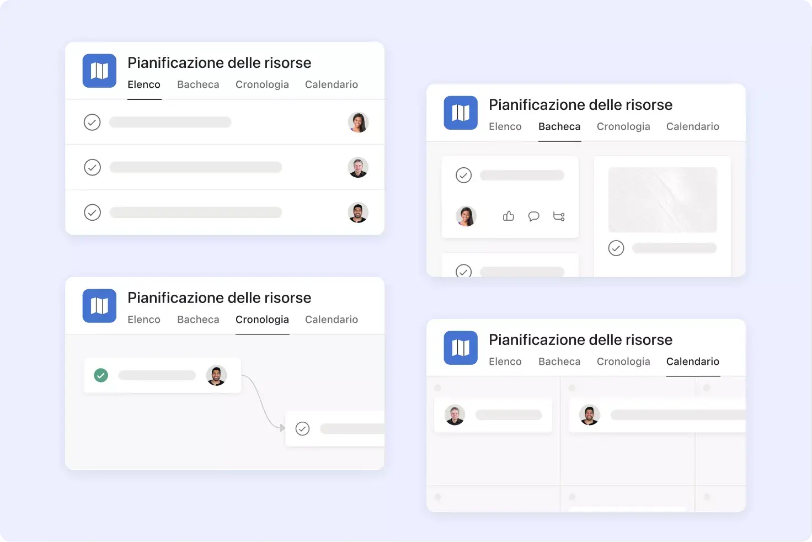Click the project map icon on the Calendario panel
Screen dimensions: 812x542
tap(461, 348)
